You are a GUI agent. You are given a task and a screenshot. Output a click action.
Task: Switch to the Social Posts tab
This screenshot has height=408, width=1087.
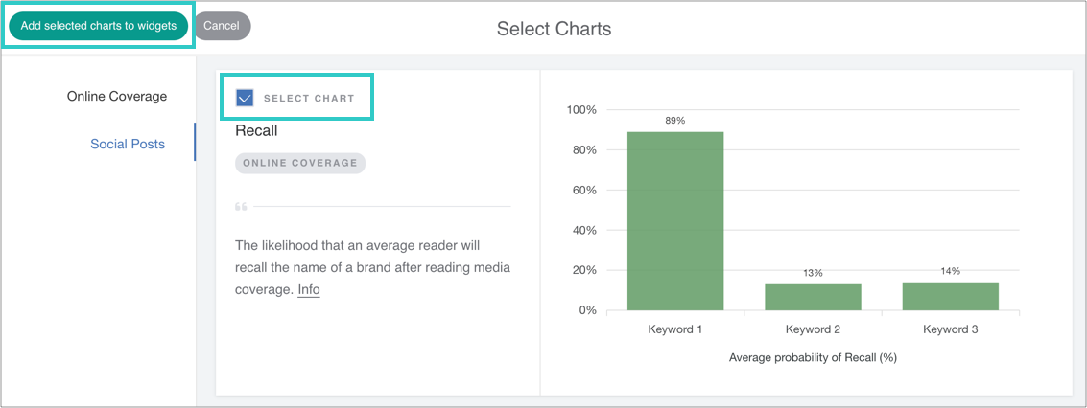click(128, 144)
